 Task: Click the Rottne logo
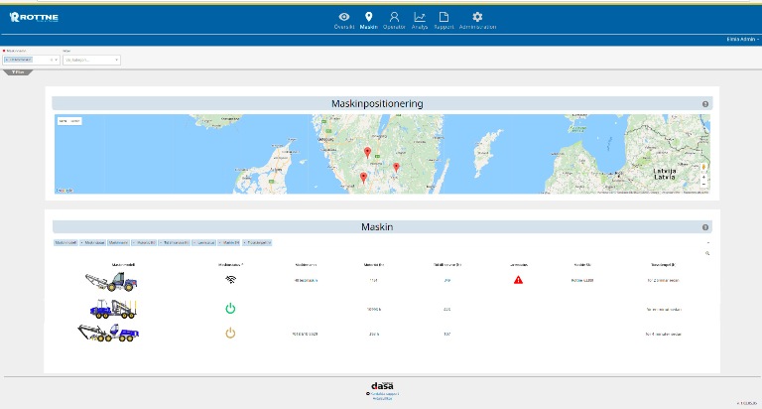tap(35, 17)
